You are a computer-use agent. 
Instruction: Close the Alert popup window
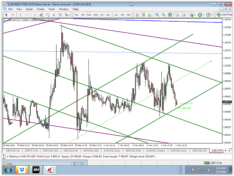[82, 164]
